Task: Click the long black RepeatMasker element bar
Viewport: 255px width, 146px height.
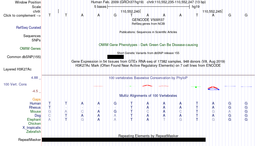Action: (124, 140)
